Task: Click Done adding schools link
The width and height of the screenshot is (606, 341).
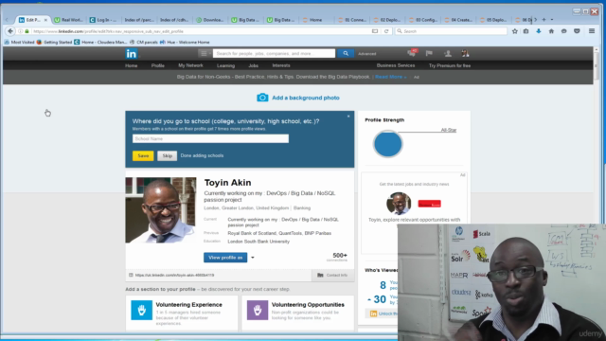Action: point(202,155)
